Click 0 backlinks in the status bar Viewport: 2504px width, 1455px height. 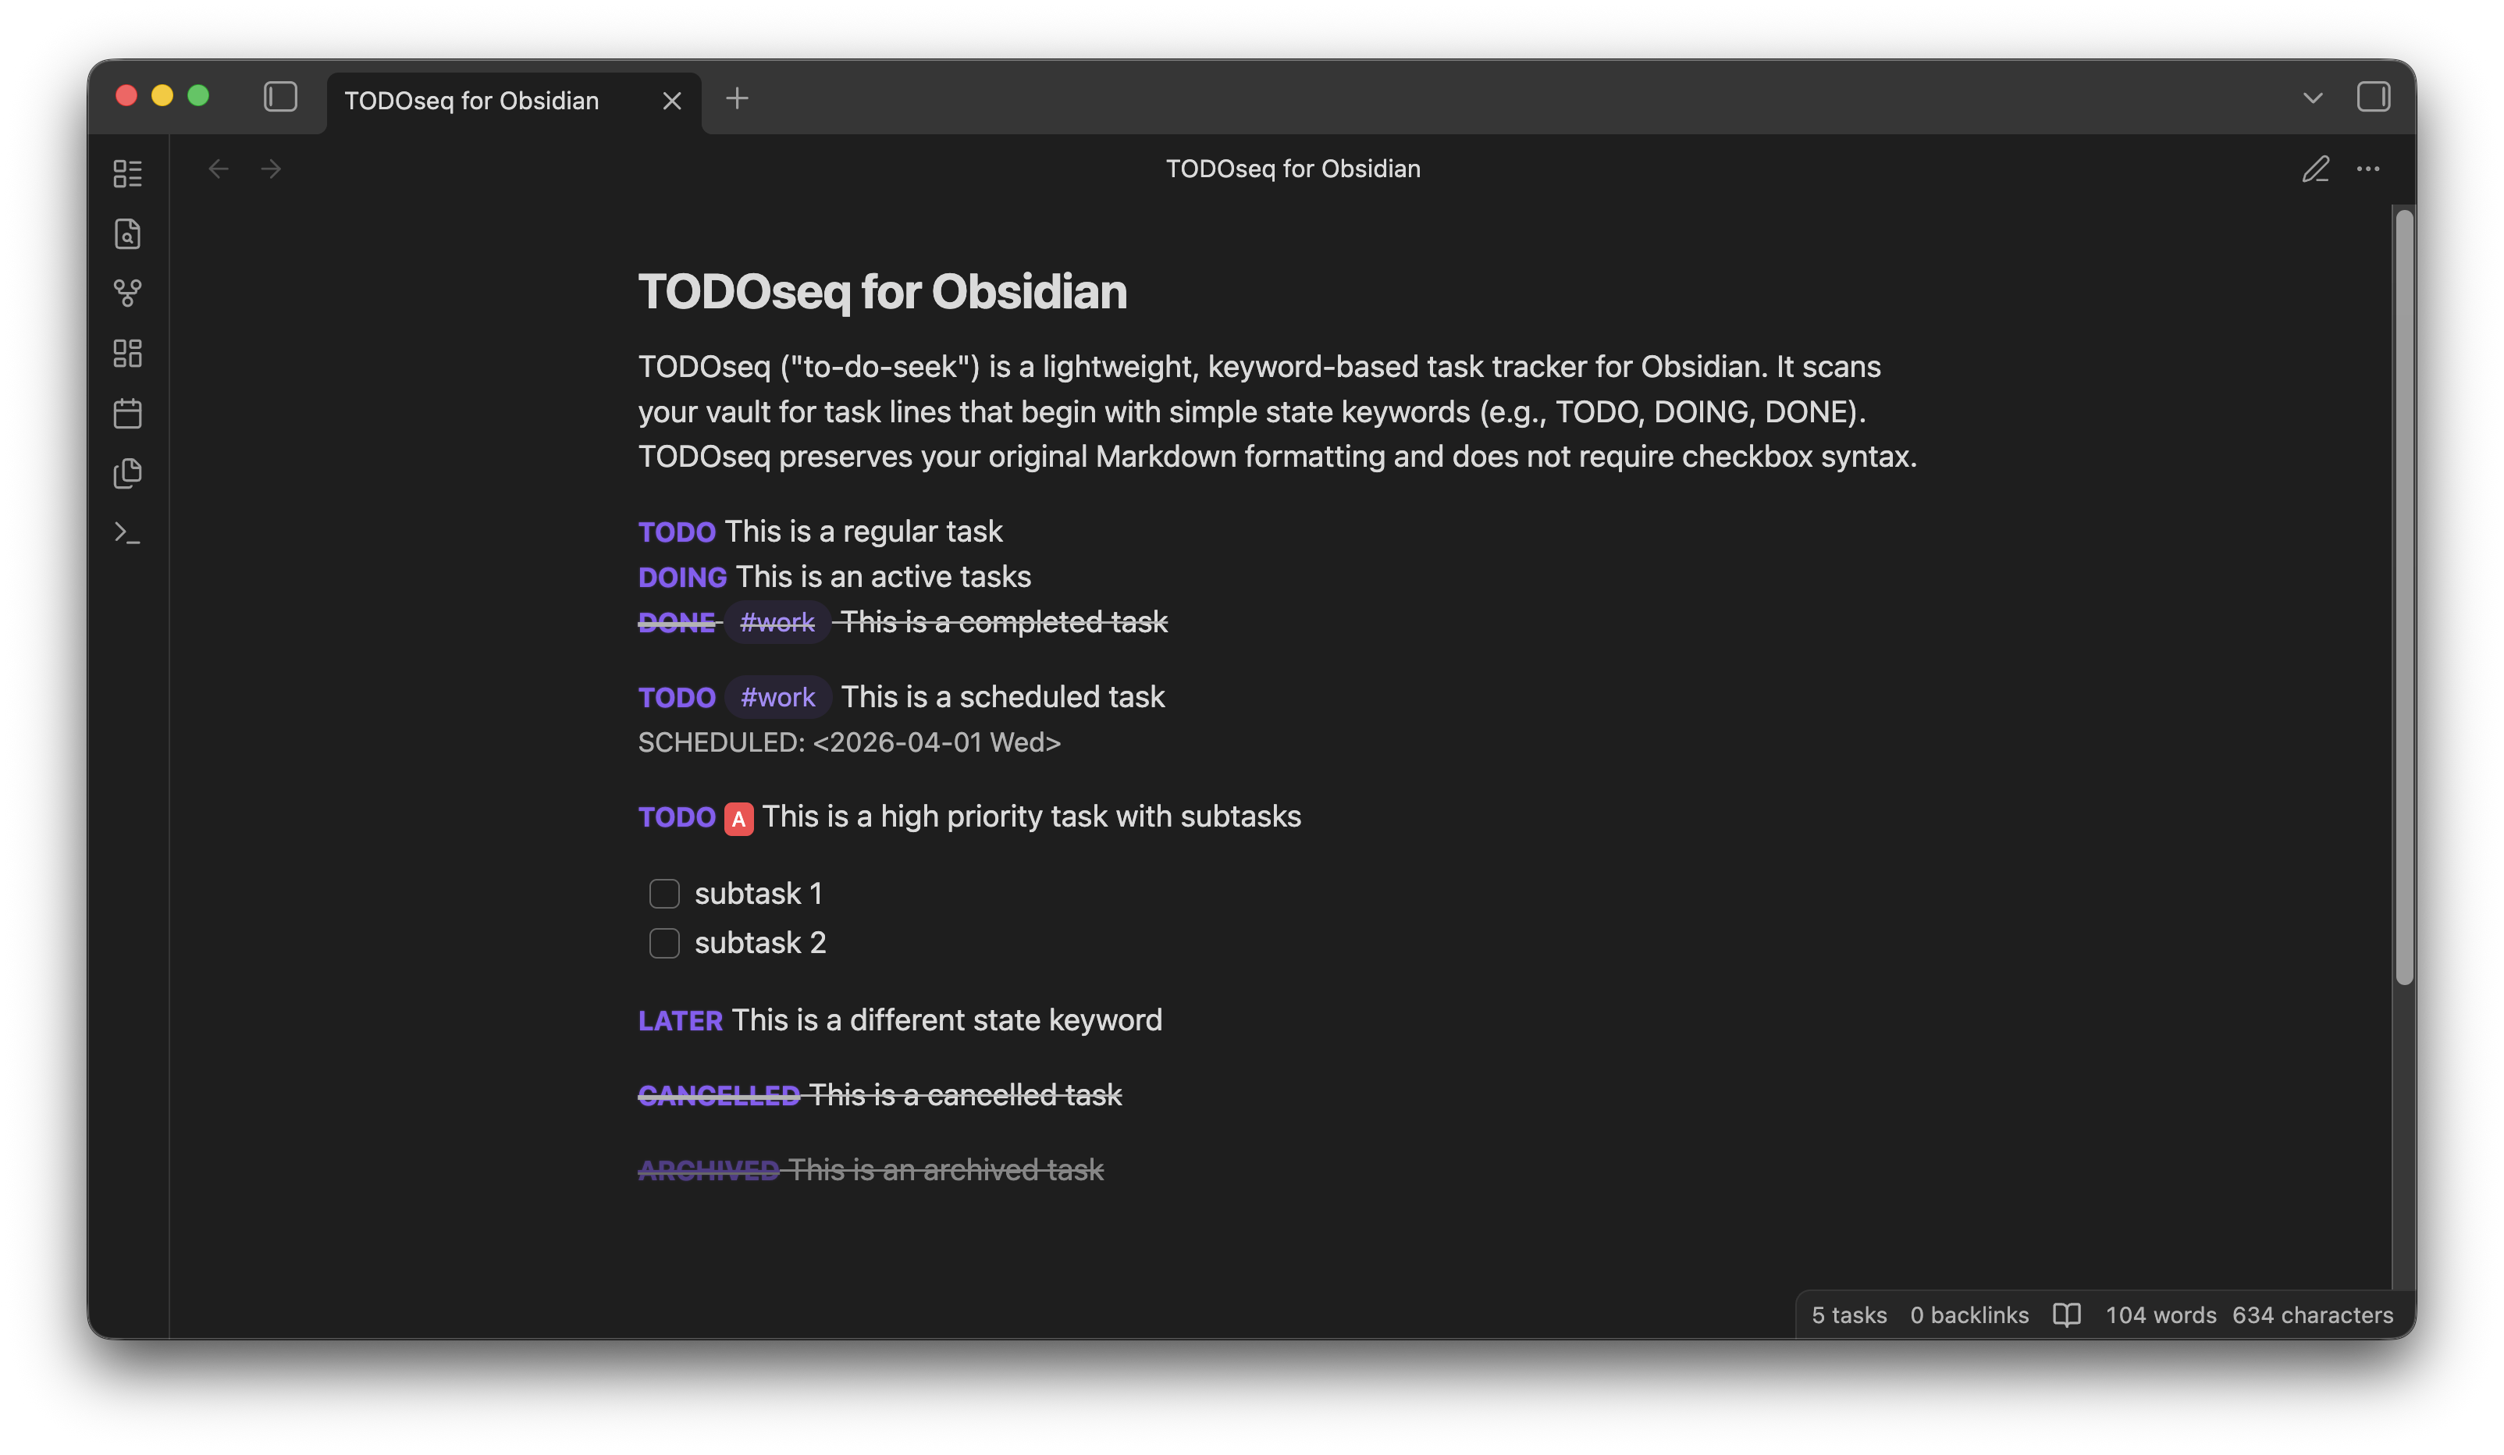point(1969,1314)
